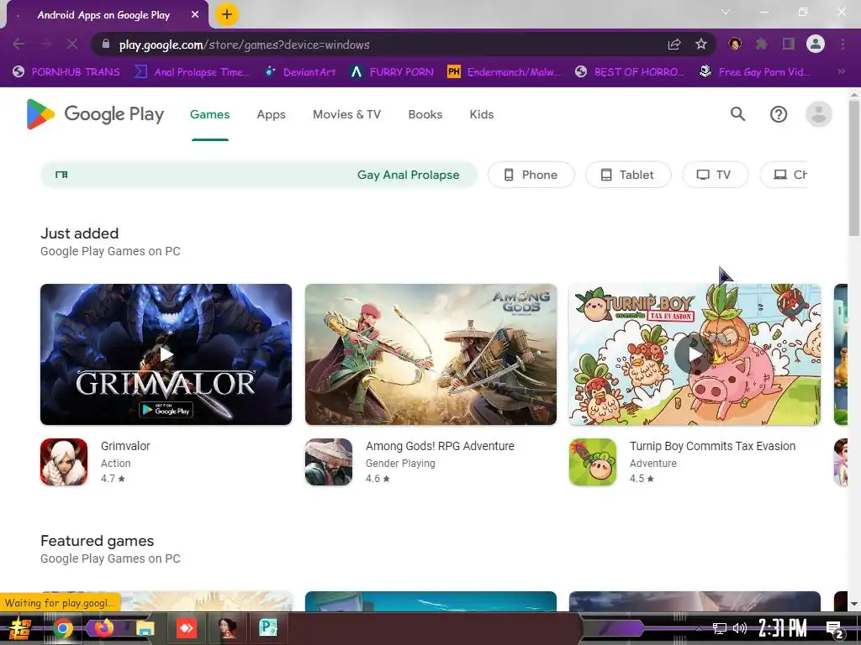The height and width of the screenshot is (645, 861).
Task: Click the browser back arrow
Action: click(18, 44)
